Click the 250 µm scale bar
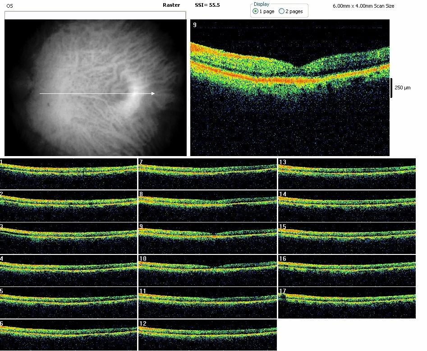Image resolution: width=427 pixels, height=351 pixels. pos(391,88)
